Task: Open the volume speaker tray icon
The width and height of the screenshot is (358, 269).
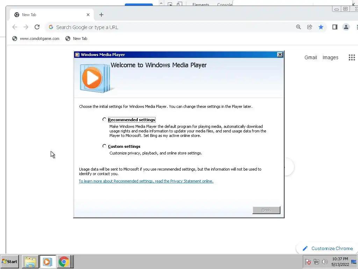Action: (324, 261)
